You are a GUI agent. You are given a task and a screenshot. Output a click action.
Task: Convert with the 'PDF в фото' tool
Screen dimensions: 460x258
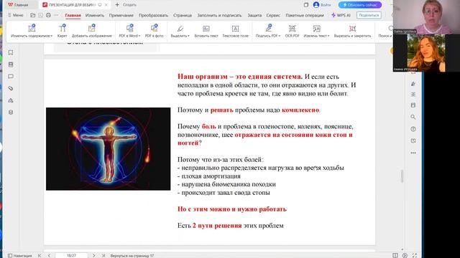tap(154, 31)
